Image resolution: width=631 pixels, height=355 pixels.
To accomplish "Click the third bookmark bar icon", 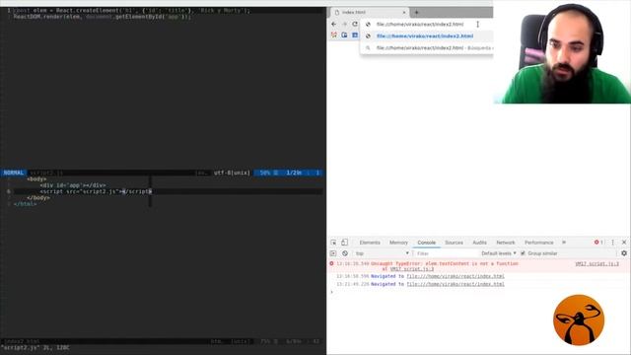I will [355, 35].
